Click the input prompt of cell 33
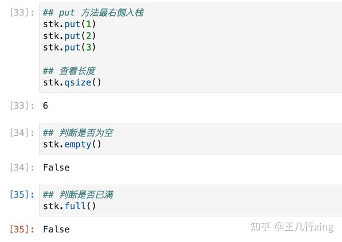 [22, 13]
